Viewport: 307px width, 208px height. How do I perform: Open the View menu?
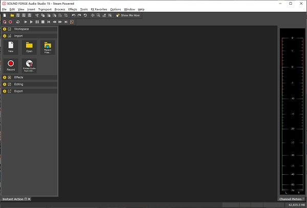pos(21,9)
